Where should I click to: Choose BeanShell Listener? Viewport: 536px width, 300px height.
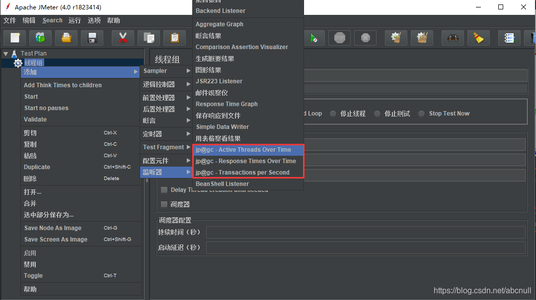248,183
